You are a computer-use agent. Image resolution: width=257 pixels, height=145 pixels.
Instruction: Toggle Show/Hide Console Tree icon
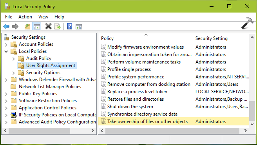click(36, 26)
